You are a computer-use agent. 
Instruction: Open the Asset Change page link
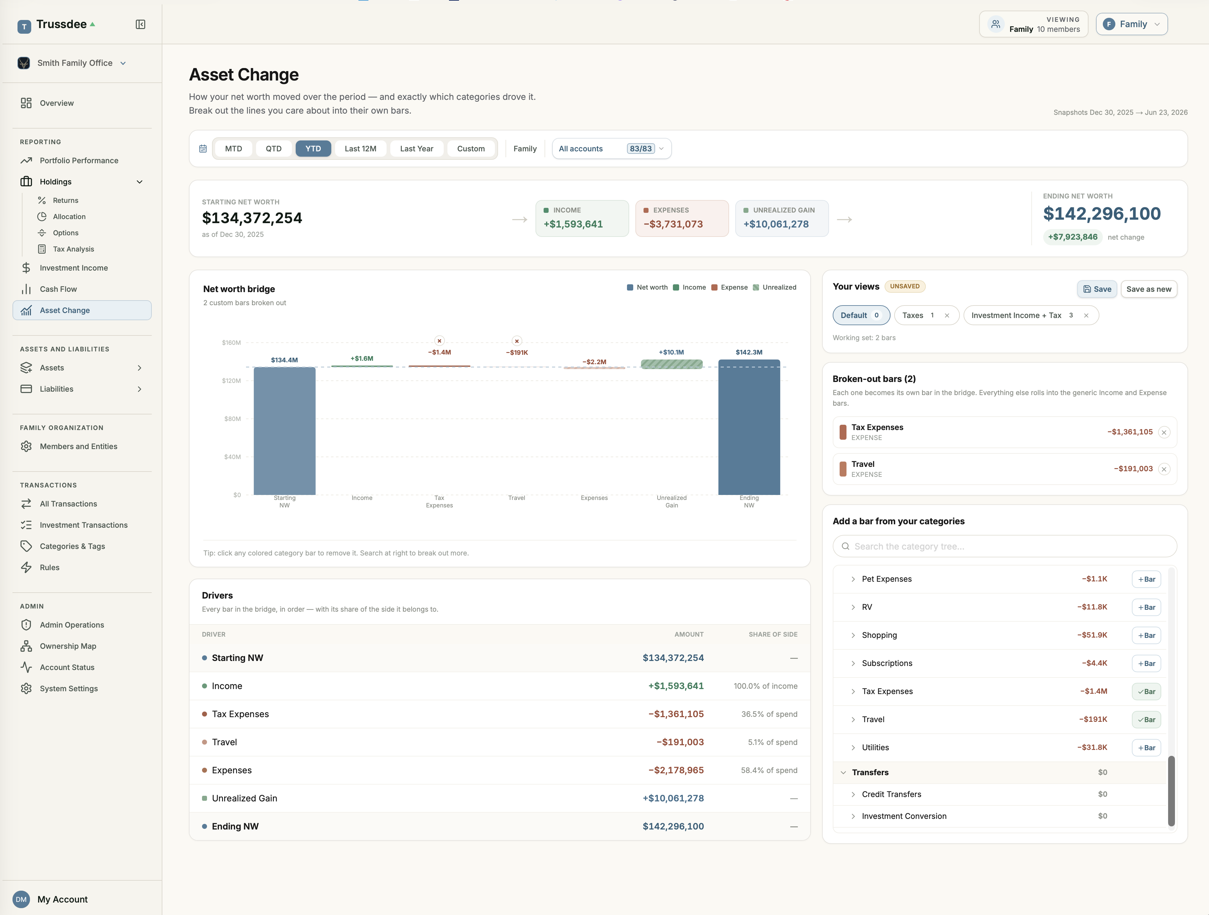pyautogui.click(x=82, y=311)
